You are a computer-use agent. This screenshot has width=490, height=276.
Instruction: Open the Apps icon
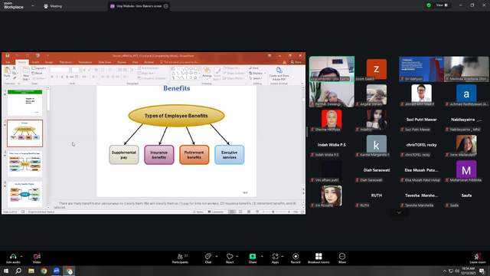click(275, 256)
